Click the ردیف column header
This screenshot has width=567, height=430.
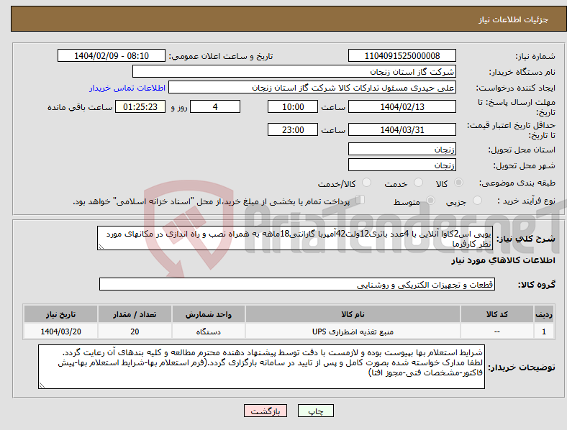544,314
